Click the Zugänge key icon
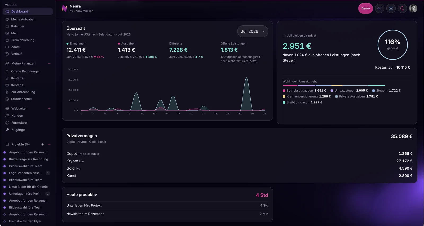424x226 pixels. coord(7,130)
